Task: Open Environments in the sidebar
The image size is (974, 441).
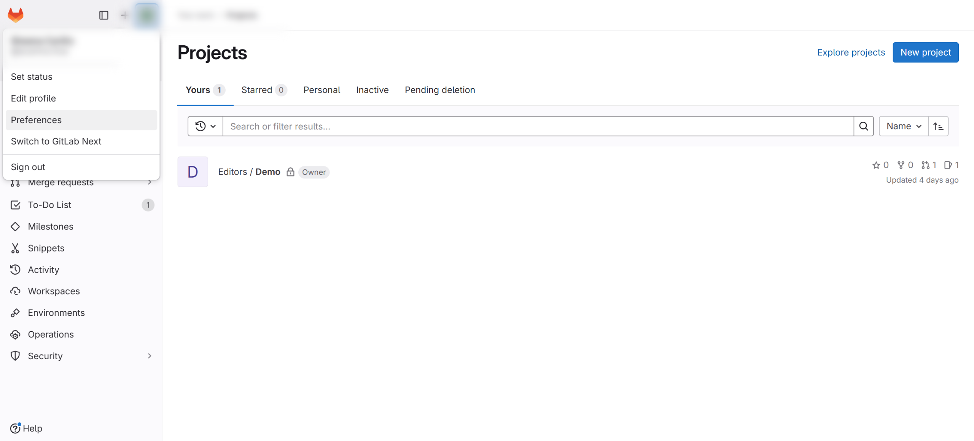Action: coord(56,313)
